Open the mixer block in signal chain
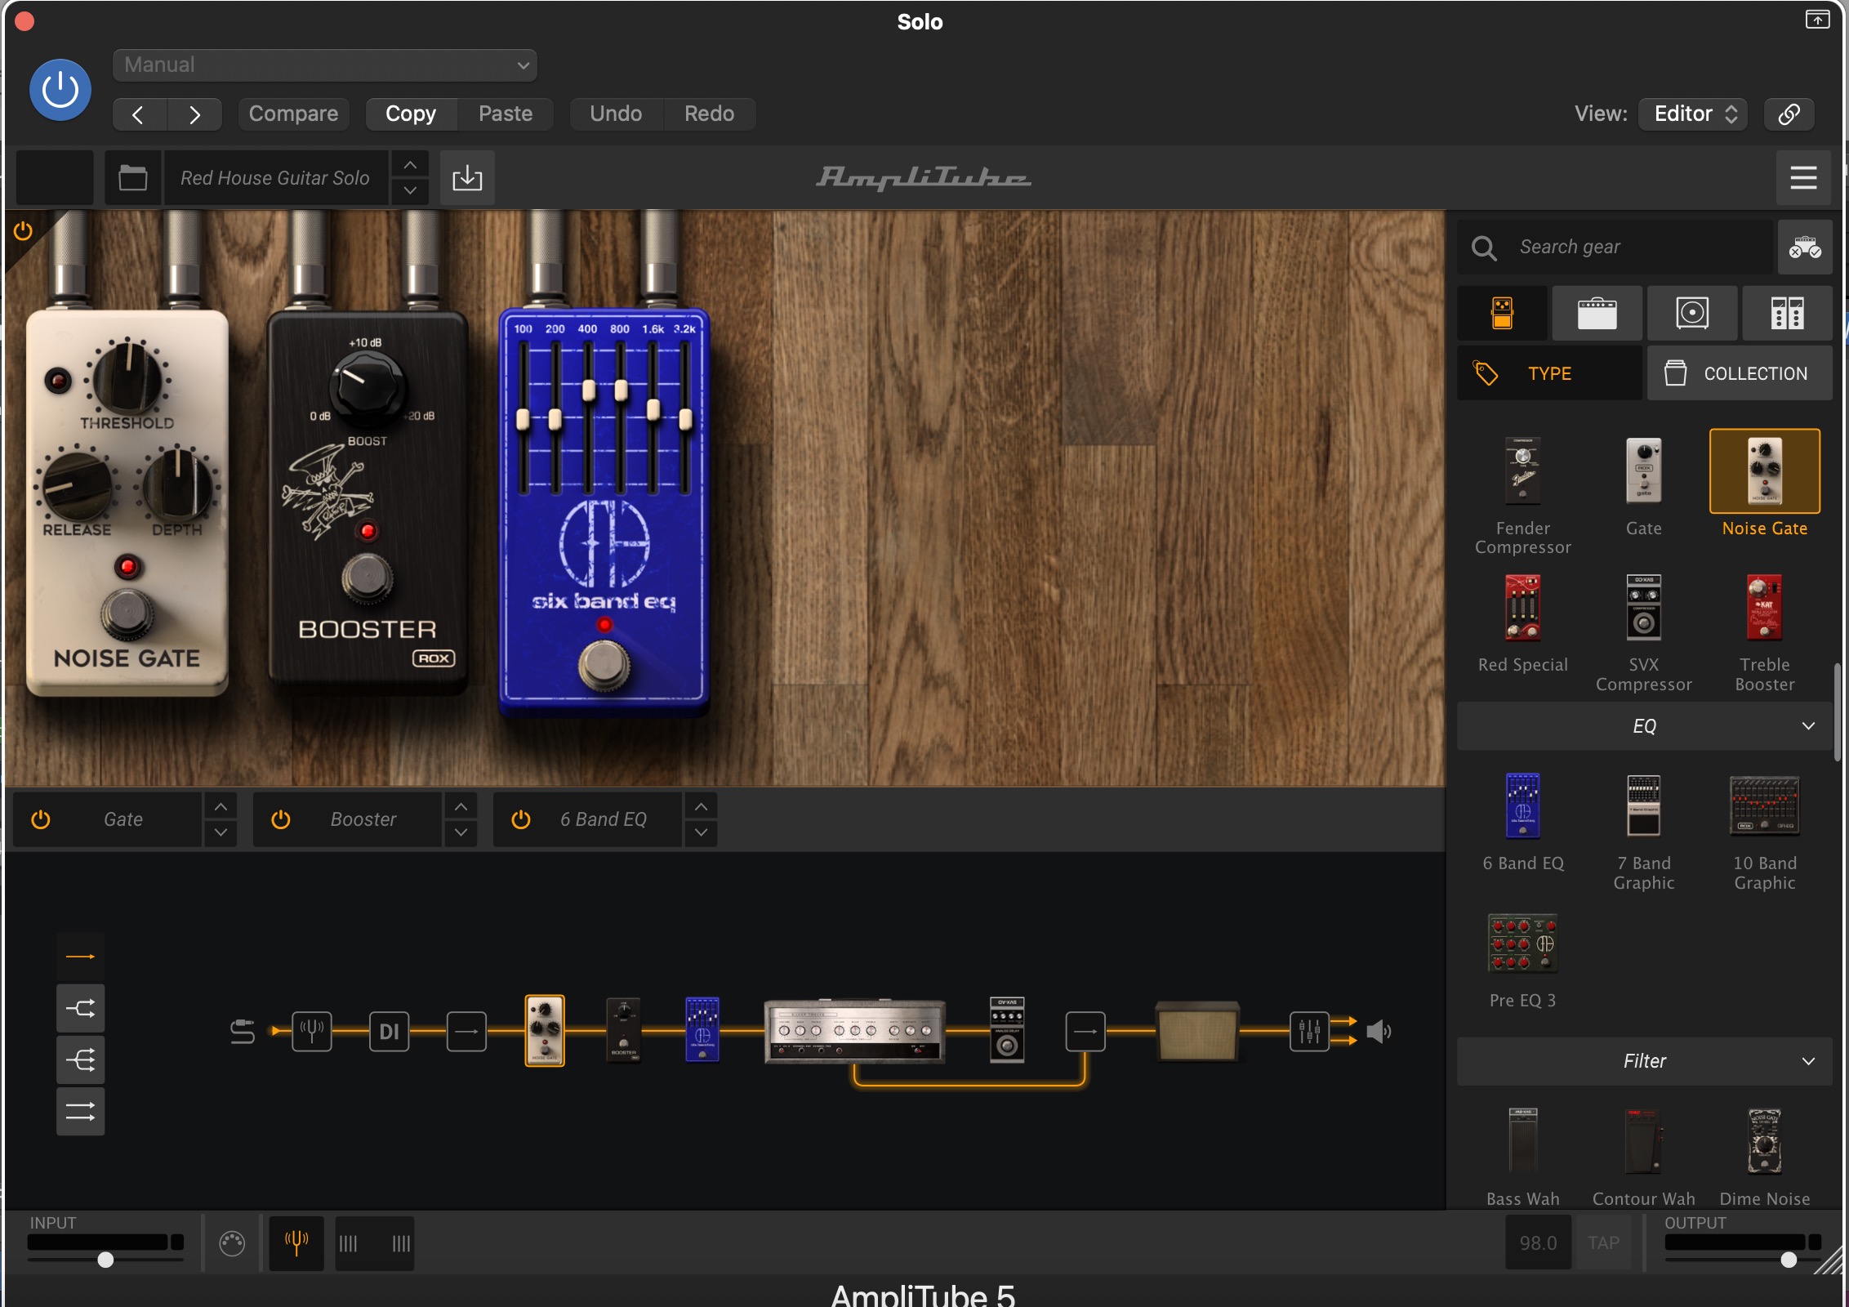The height and width of the screenshot is (1307, 1849). [1309, 1032]
